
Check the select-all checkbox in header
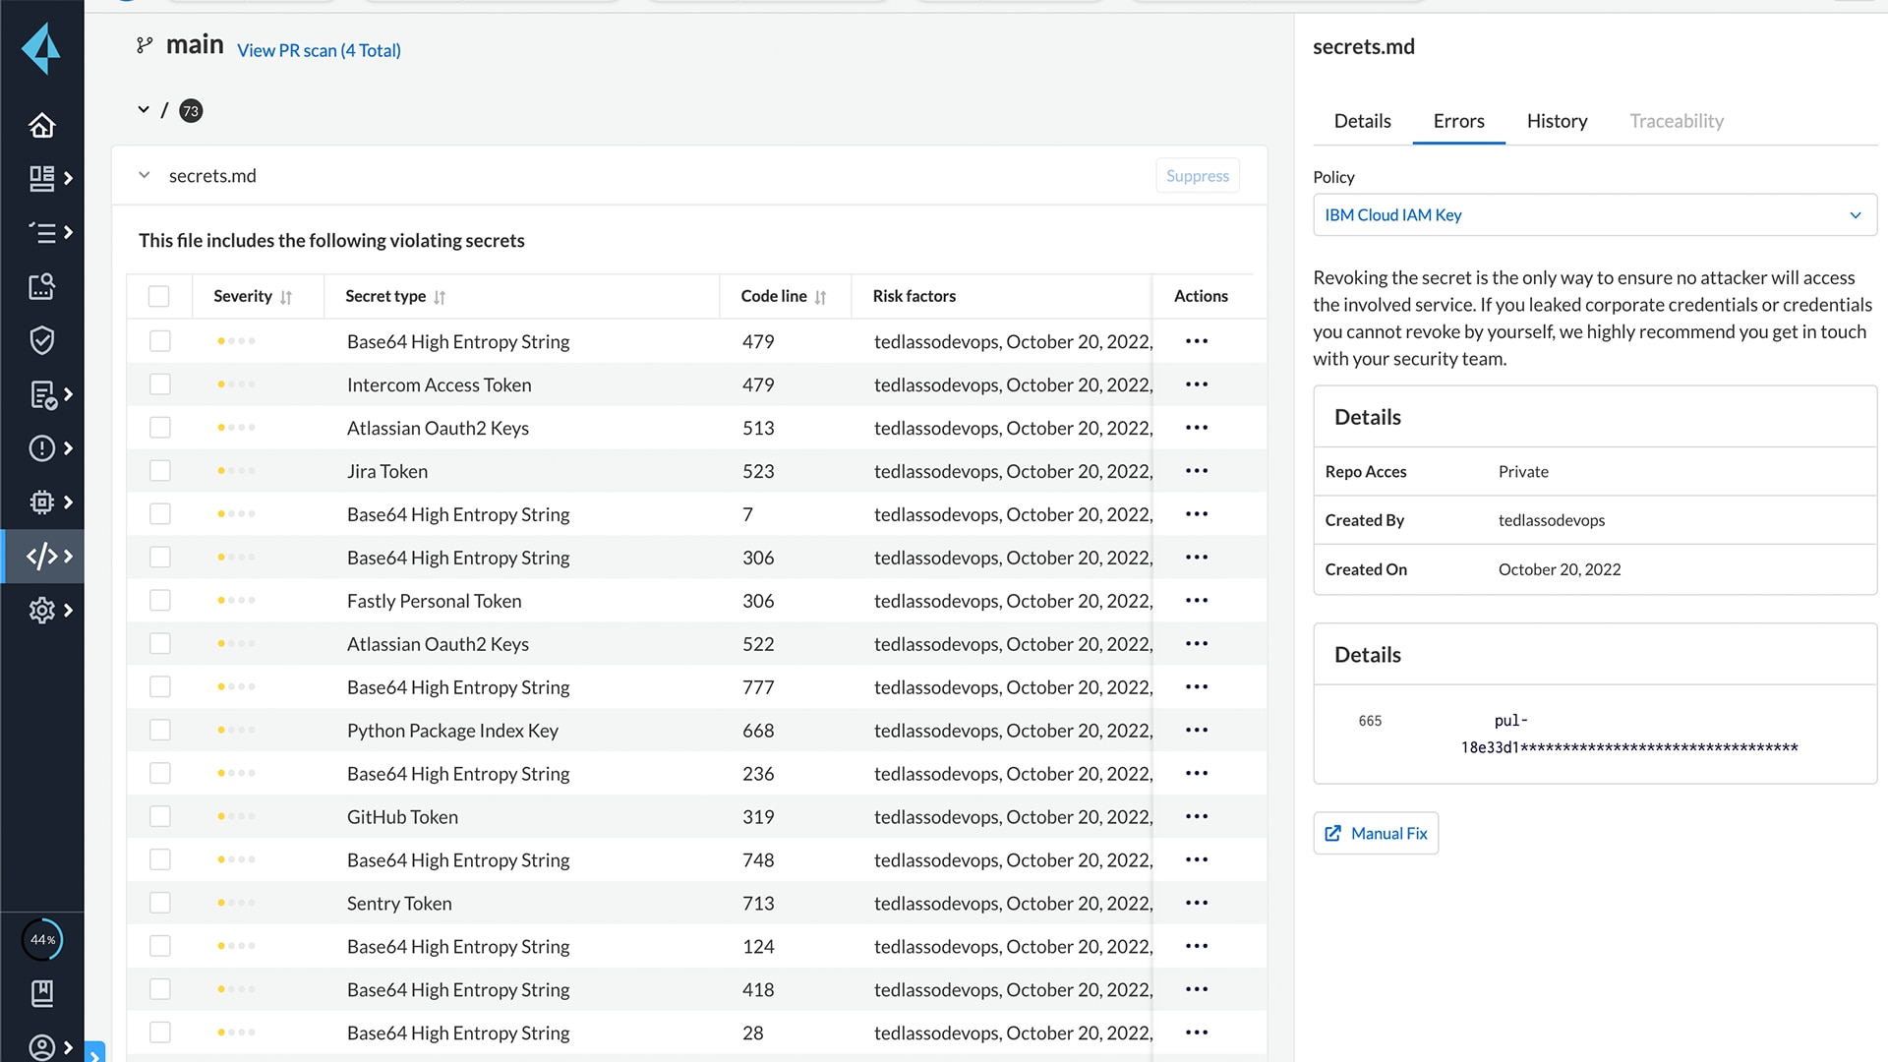click(158, 296)
